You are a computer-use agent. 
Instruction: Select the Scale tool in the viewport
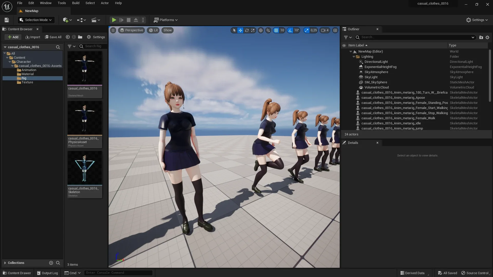[253, 30]
